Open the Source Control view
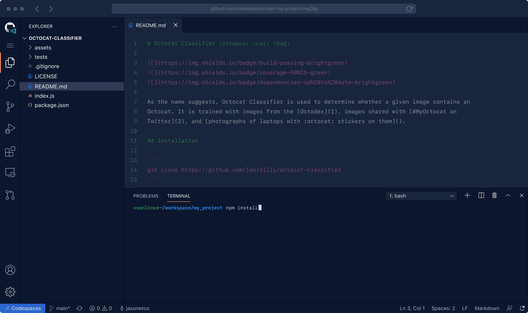 point(10,107)
